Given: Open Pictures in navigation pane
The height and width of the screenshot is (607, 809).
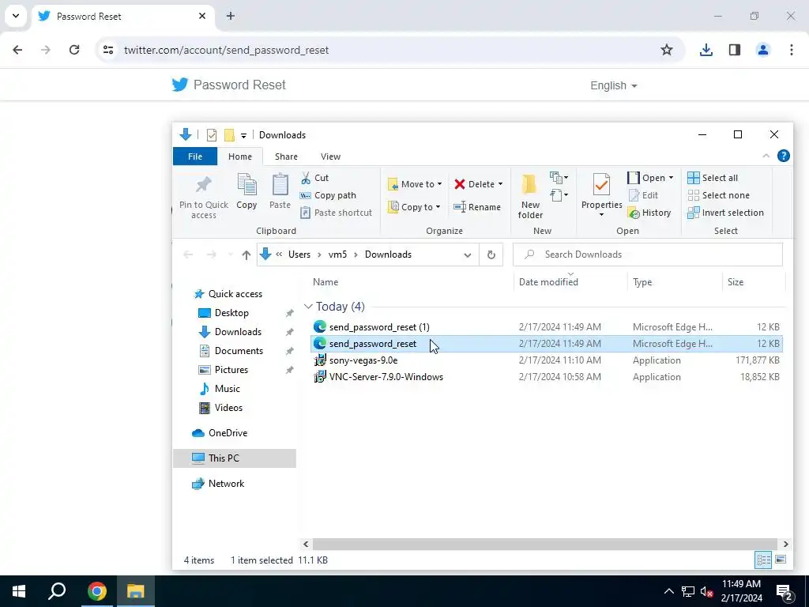Looking at the screenshot, I should pos(231,370).
